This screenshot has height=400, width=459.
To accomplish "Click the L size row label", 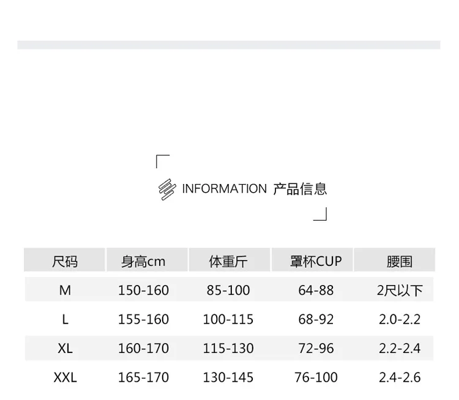I will (65, 319).
